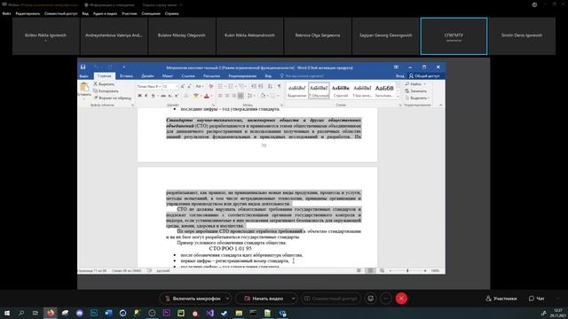Toggle Bold formatting in Word
Viewport: 568px width, 319px height.
point(140,96)
